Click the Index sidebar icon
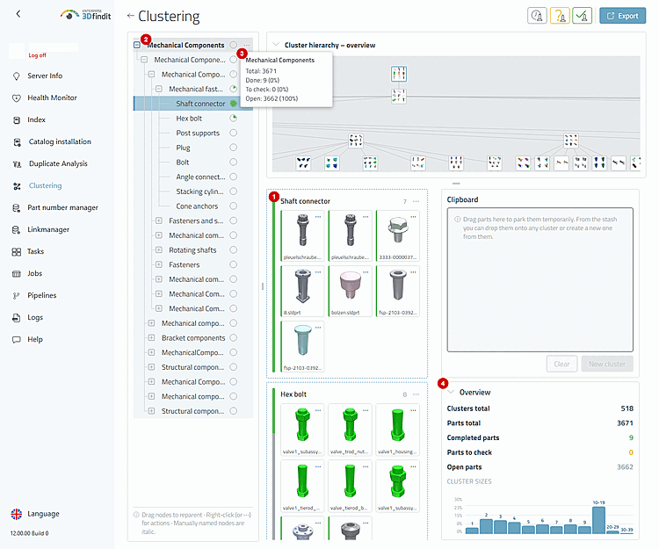Viewport: 659px width, 549px height. (x=17, y=120)
